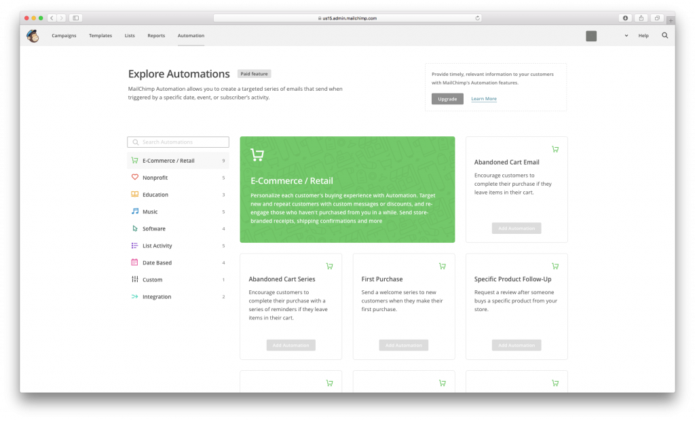Click the Upgrade button
Viewport: 695px width, 421px height.
(x=447, y=99)
